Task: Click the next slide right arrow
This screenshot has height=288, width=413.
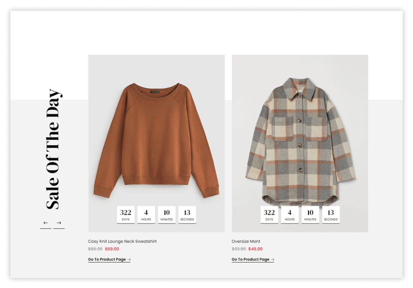Action: click(x=59, y=223)
